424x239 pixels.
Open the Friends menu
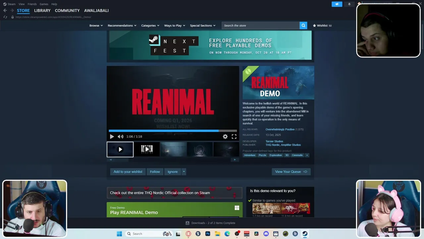32,4
